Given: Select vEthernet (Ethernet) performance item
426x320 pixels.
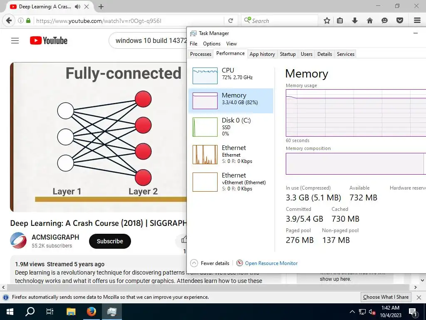Looking at the screenshot, I should click(x=230, y=182).
